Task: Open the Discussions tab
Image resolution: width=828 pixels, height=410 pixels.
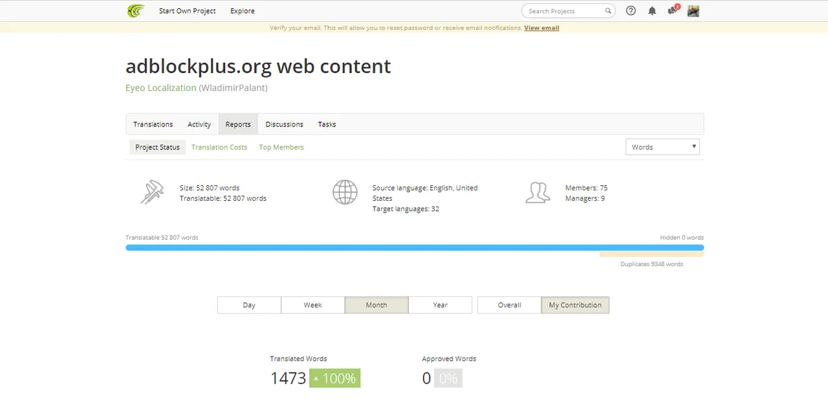Action: pyautogui.click(x=284, y=124)
